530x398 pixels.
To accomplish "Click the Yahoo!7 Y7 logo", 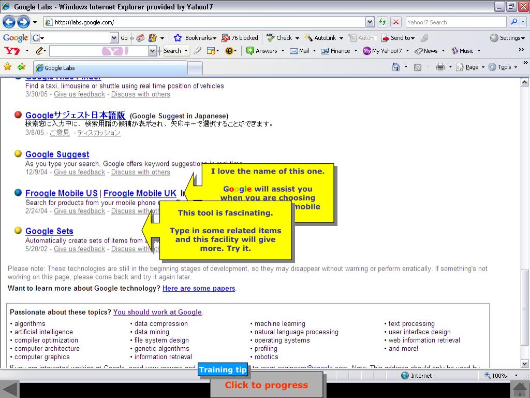I will click(x=12, y=51).
